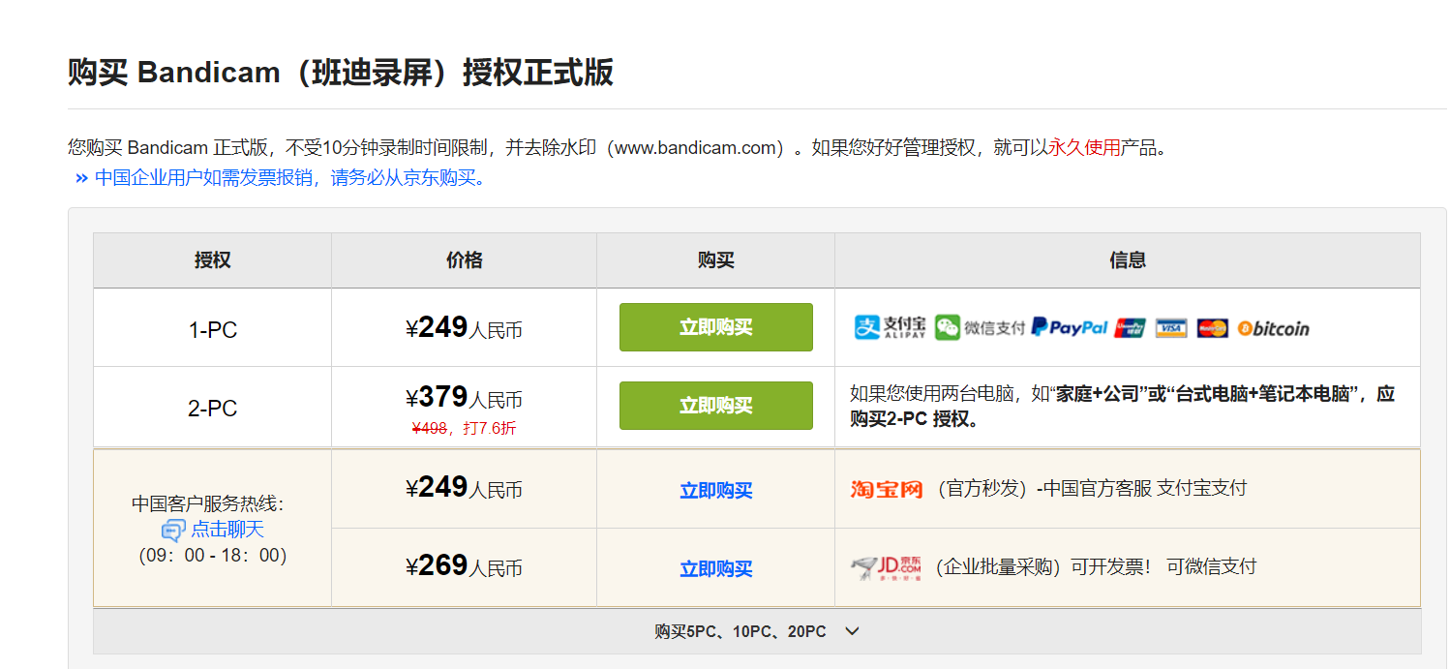1450x669 pixels.
Task: Click the ¥249 price in Taobao row
Action: pos(465,488)
